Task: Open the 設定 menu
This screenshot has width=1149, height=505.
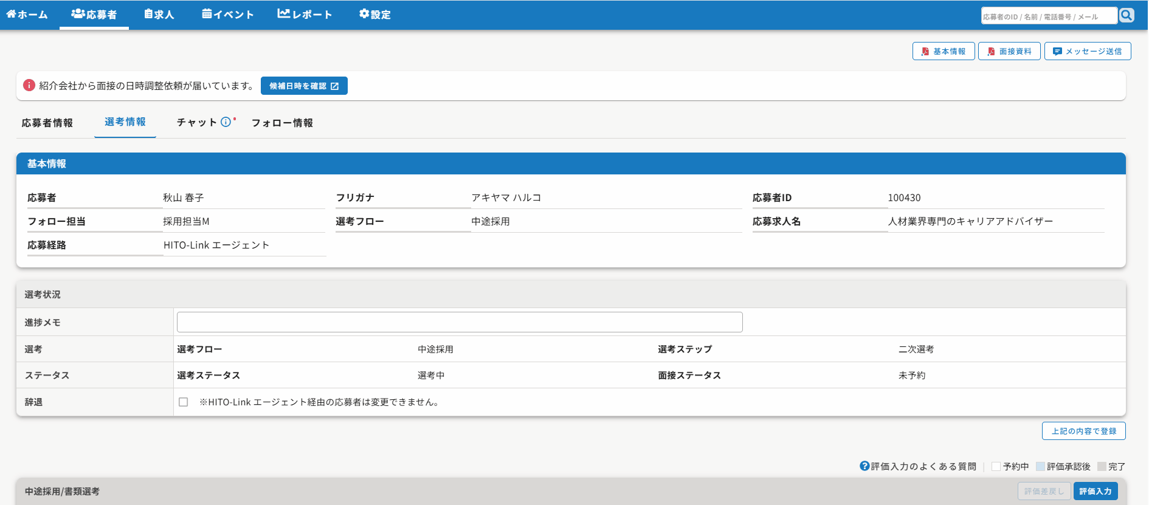Action: point(374,15)
